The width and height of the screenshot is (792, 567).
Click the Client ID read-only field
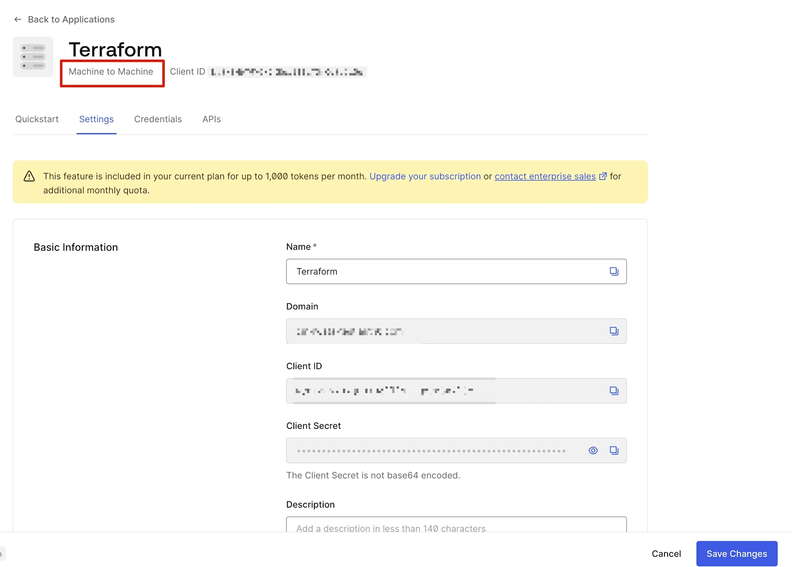(x=456, y=391)
